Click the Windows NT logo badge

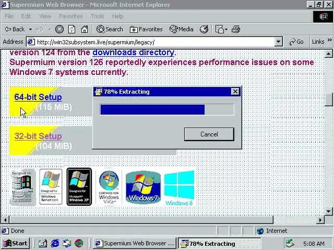[x=22, y=187]
